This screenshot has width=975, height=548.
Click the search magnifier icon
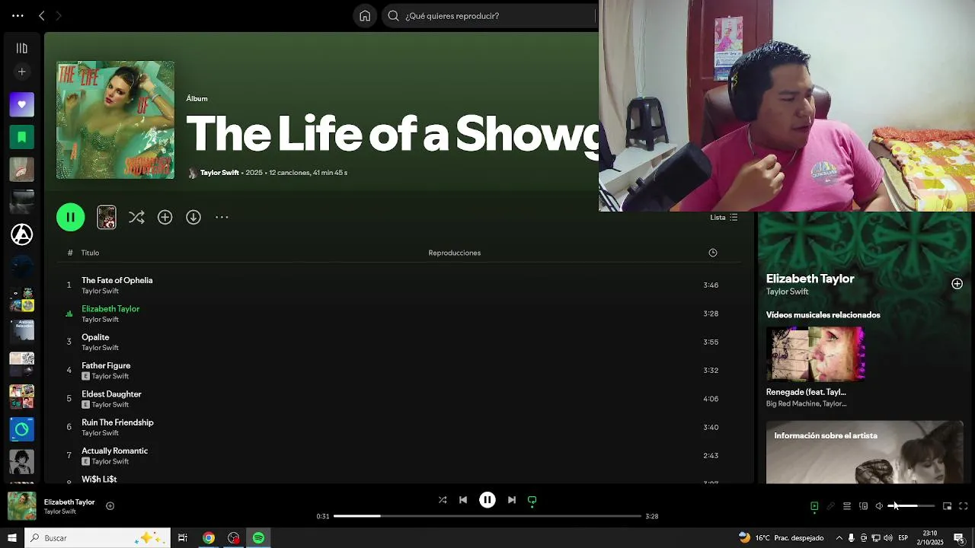(393, 15)
